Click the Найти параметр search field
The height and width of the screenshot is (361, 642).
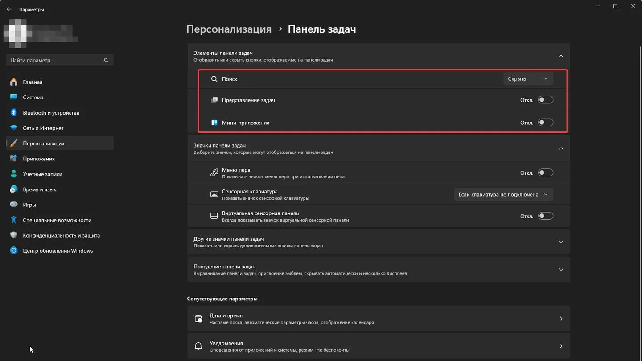pyautogui.click(x=60, y=60)
